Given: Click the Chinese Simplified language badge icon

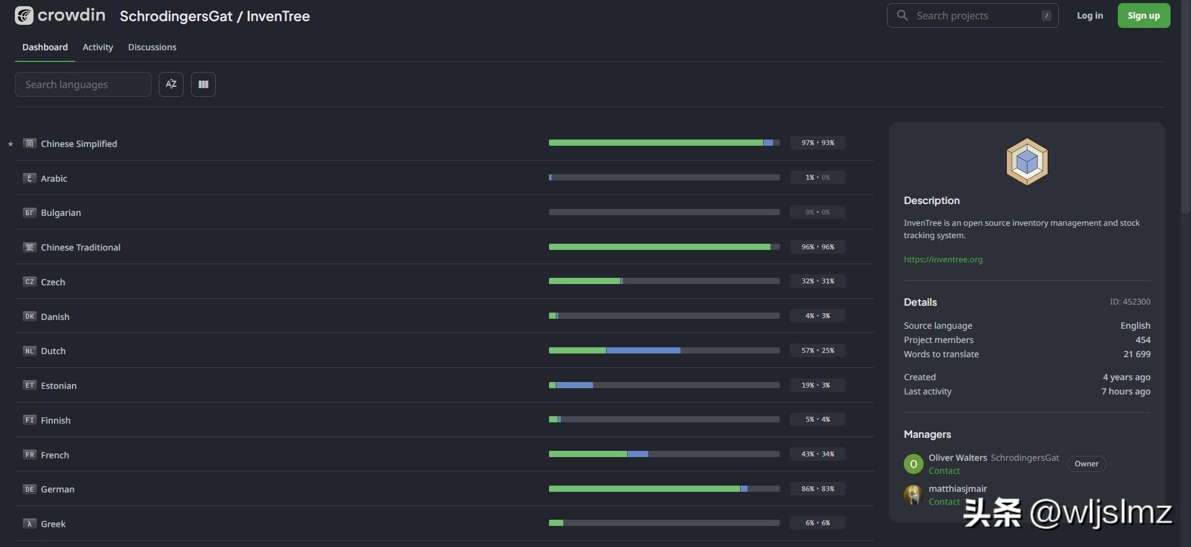Looking at the screenshot, I should click(29, 143).
